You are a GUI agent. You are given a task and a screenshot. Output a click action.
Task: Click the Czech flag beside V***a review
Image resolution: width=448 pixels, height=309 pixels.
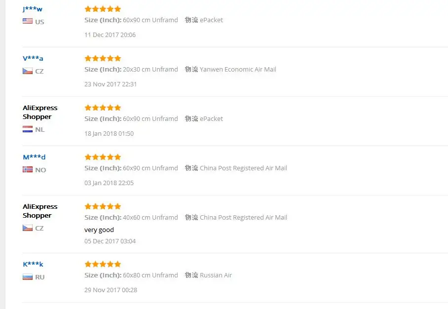28,71
